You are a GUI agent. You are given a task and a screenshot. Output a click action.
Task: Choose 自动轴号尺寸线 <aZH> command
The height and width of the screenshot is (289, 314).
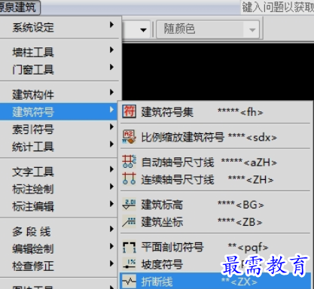(215, 162)
